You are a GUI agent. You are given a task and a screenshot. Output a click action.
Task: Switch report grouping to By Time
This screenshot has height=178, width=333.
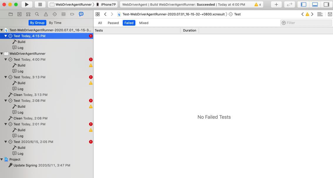[x=55, y=23]
